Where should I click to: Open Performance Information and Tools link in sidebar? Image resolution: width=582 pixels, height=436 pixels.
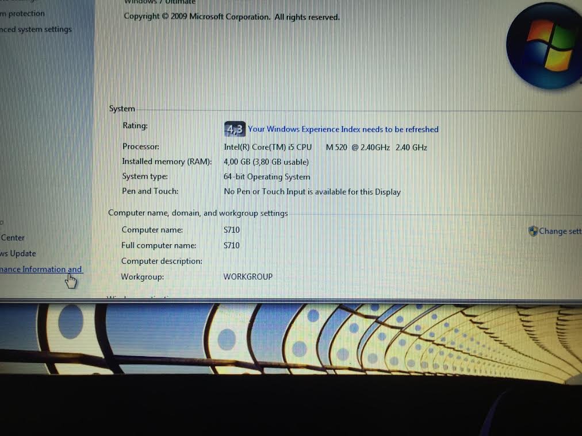(41, 269)
